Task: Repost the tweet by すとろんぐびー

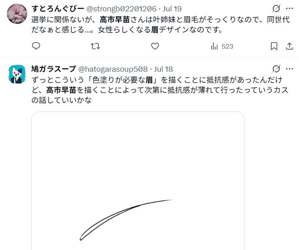Action: click(x=95, y=46)
